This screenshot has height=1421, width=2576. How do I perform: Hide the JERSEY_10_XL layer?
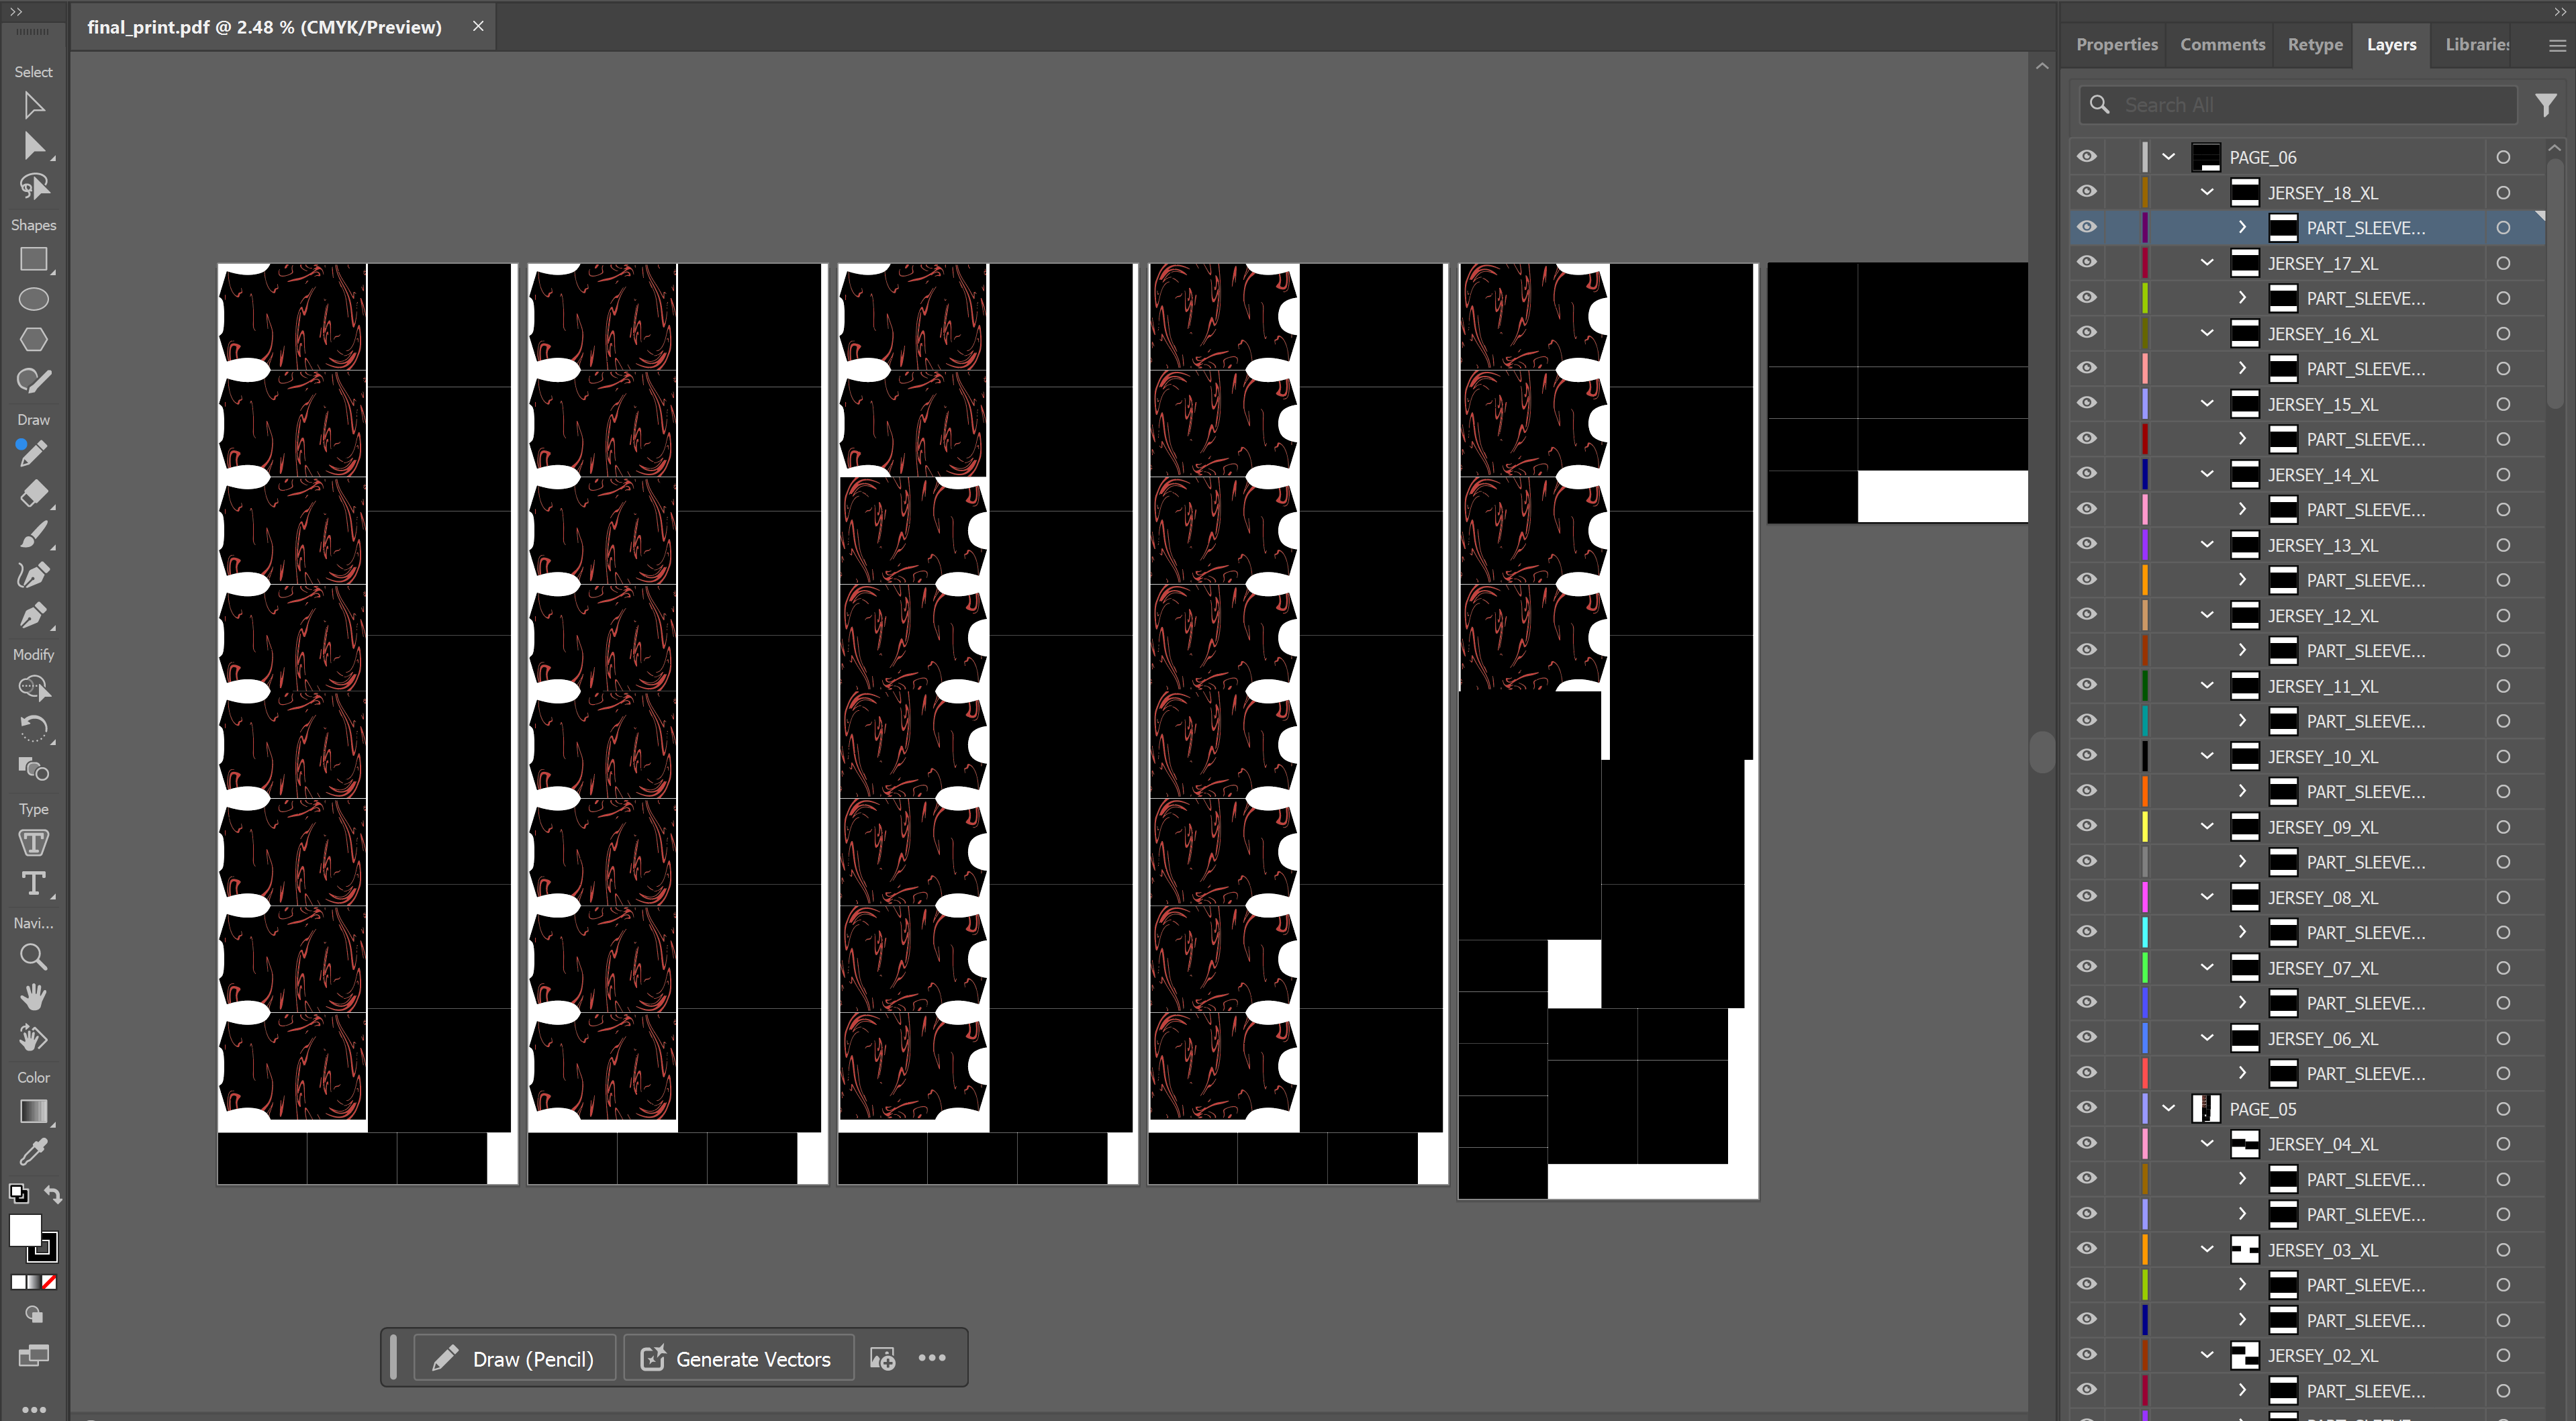point(2087,756)
